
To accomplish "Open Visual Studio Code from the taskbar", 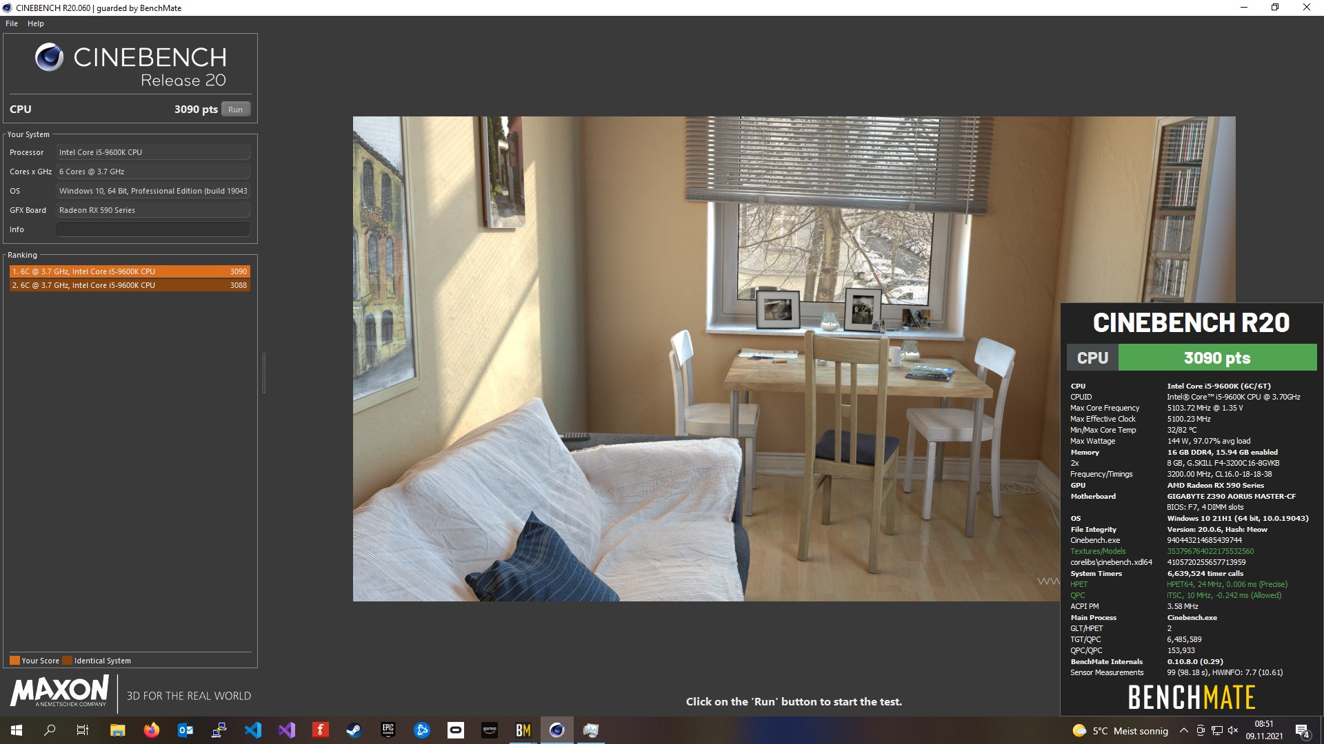I will point(253,730).
